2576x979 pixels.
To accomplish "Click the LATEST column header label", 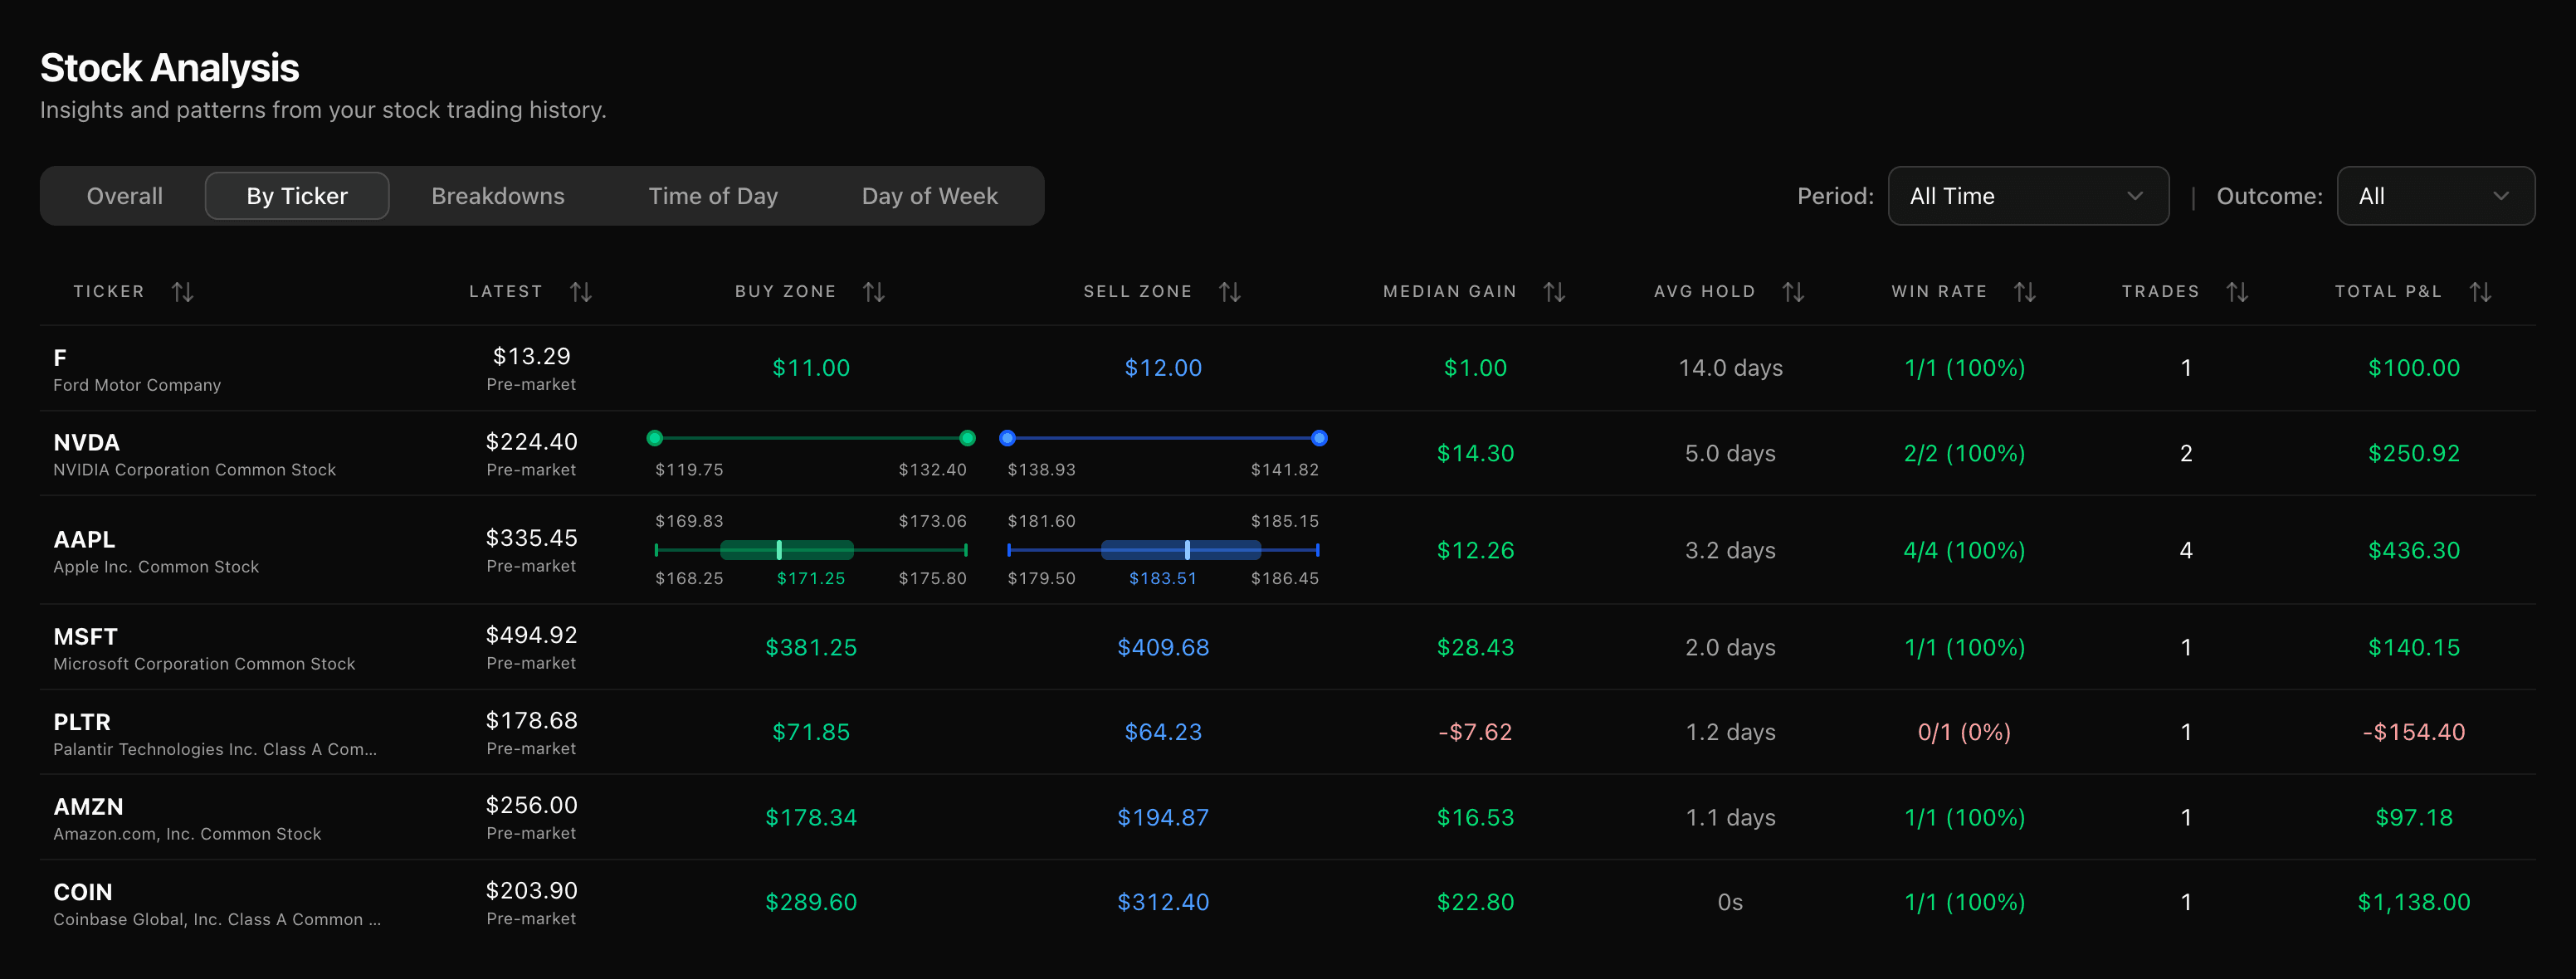I will tap(506, 292).
